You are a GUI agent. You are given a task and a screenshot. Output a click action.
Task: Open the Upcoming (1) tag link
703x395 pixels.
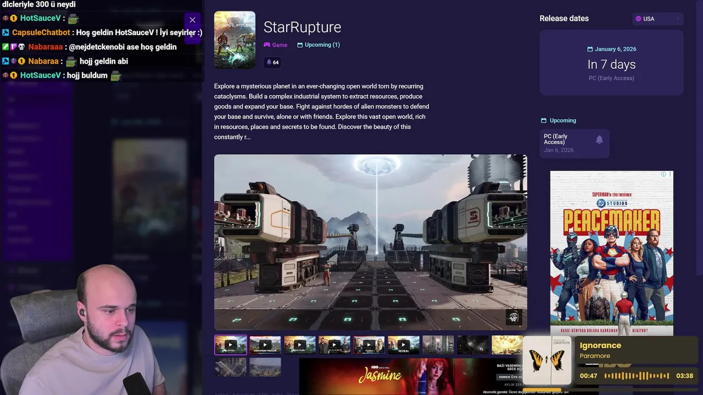(319, 45)
